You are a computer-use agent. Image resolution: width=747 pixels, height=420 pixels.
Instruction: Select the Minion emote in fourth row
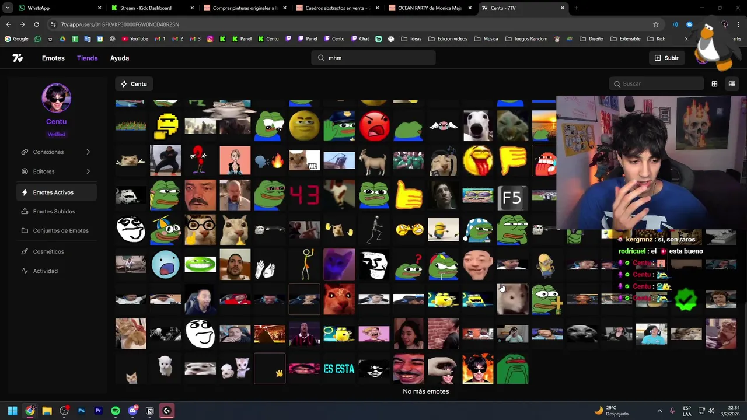[x=443, y=230]
